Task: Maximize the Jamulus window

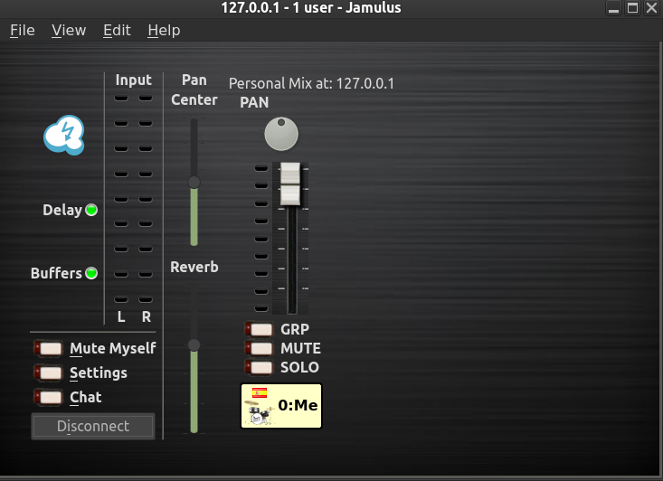Action: click(x=632, y=8)
